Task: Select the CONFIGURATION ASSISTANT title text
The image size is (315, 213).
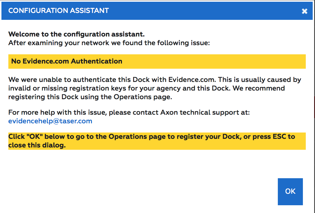Action: tap(59, 10)
